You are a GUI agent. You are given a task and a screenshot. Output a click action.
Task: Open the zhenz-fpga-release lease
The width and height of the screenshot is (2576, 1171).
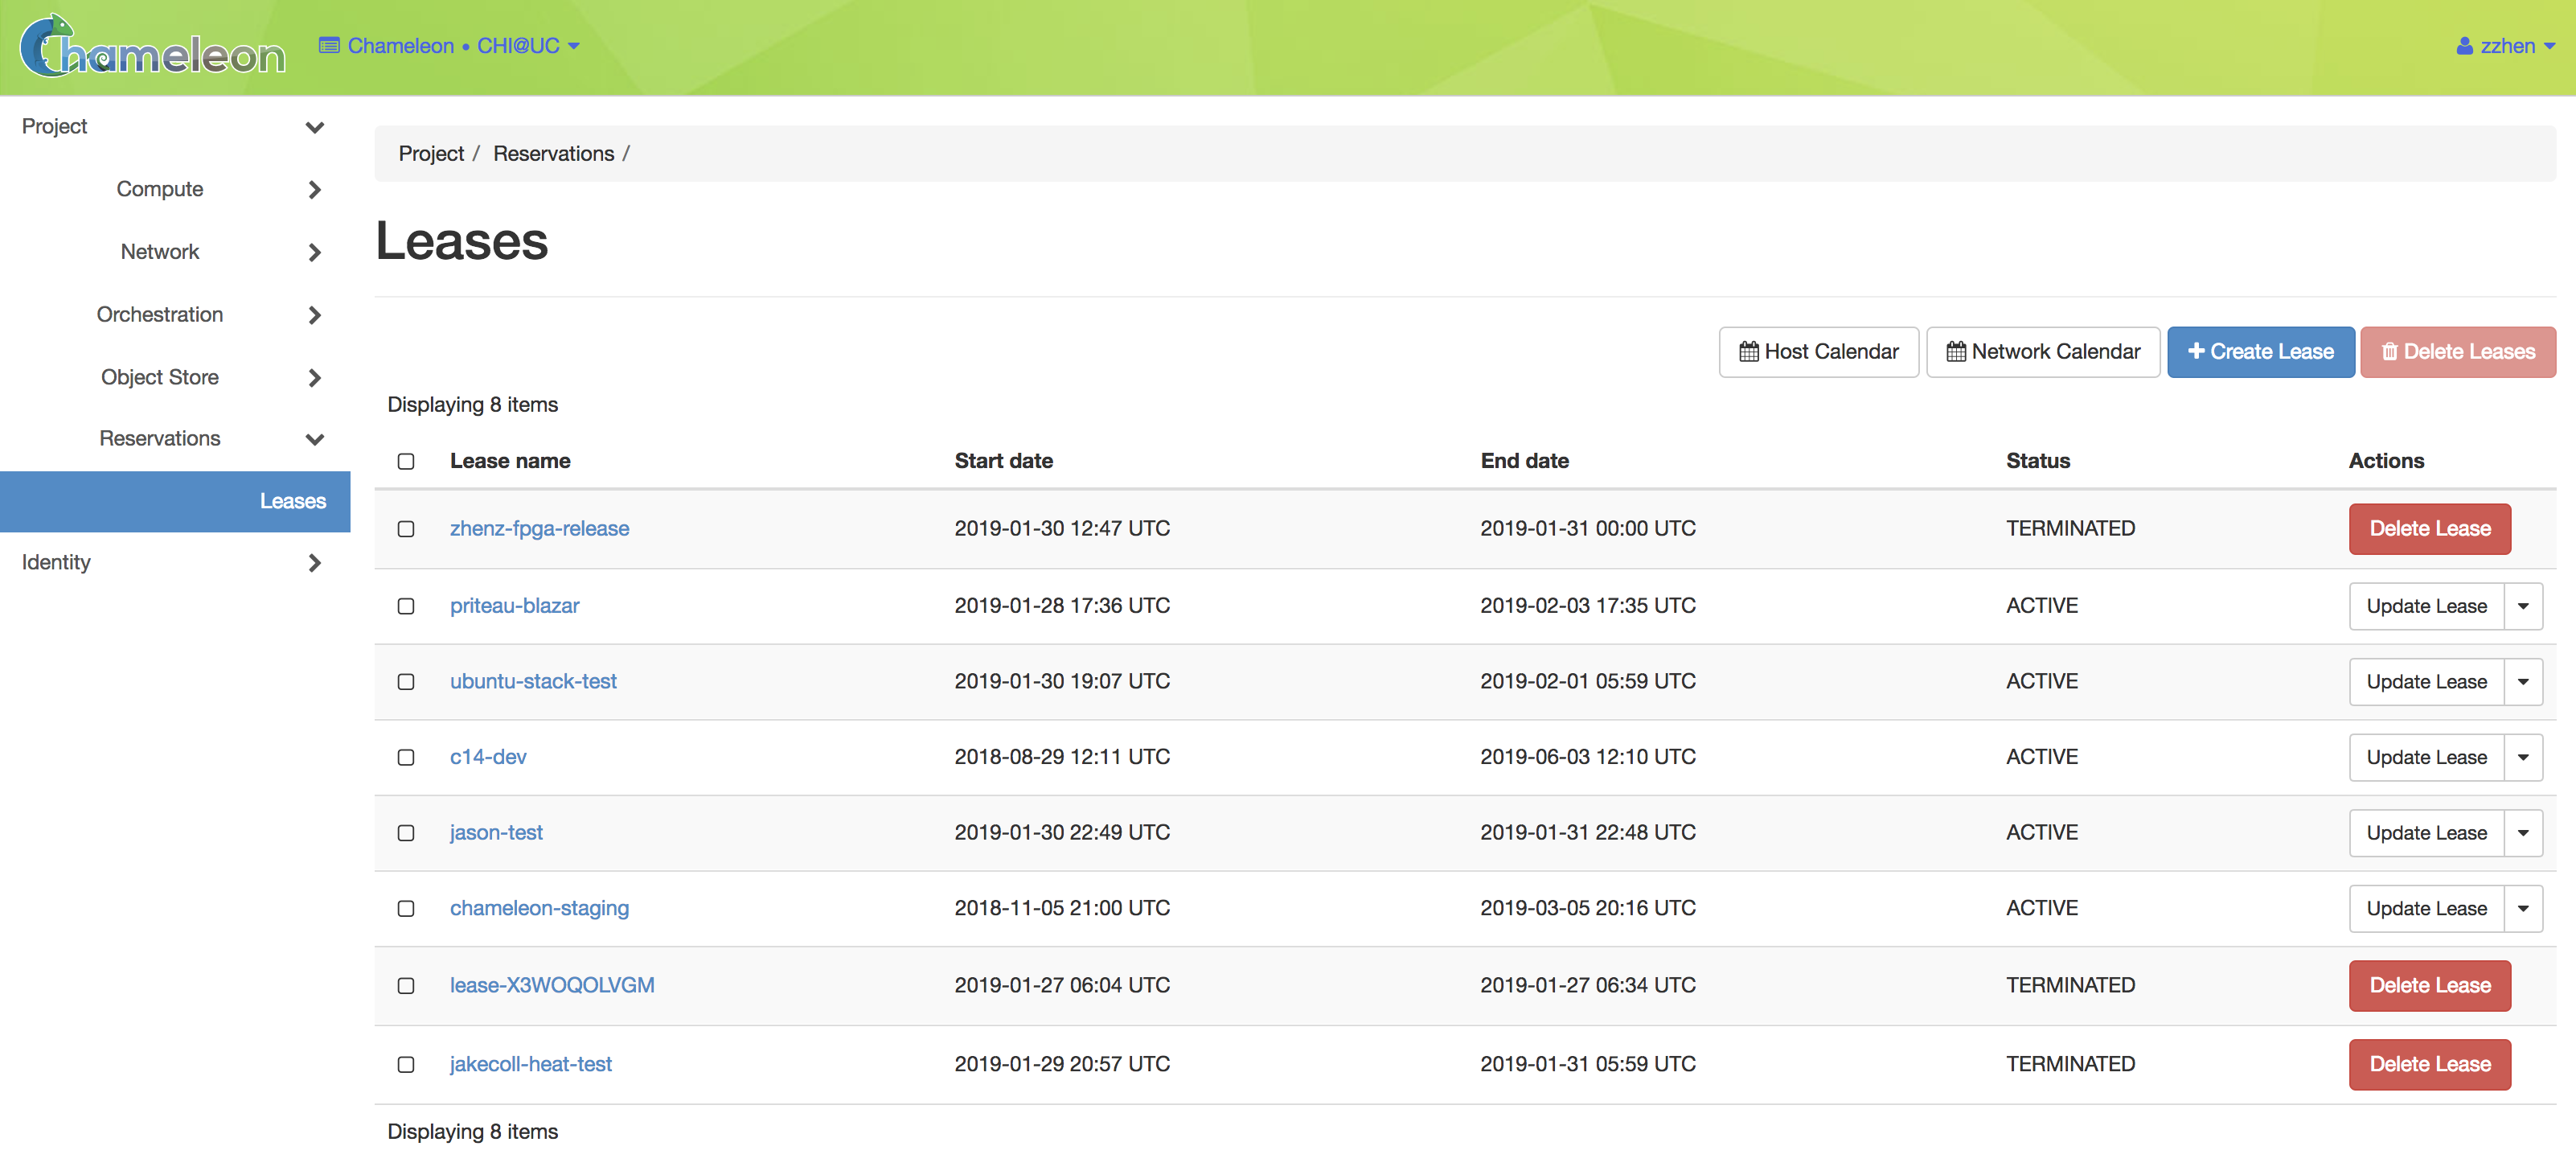click(x=539, y=529)
